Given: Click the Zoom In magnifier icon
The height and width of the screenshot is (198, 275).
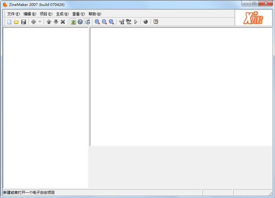Looking at the screenshot, I should [x=97, y=22].
